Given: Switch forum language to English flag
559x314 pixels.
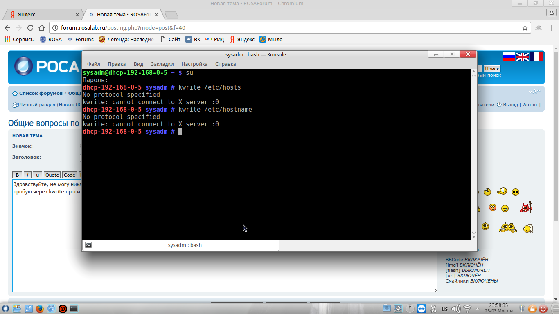Looking at the screenshot, I should point(522,56).
